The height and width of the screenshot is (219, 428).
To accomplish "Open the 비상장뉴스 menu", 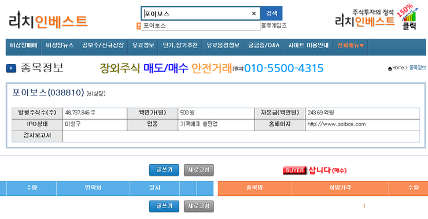I will pyautogui.click(x=60, y=45).
